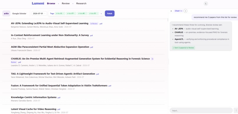Click the Tags label
238x114 pixels.
(52, 13)
